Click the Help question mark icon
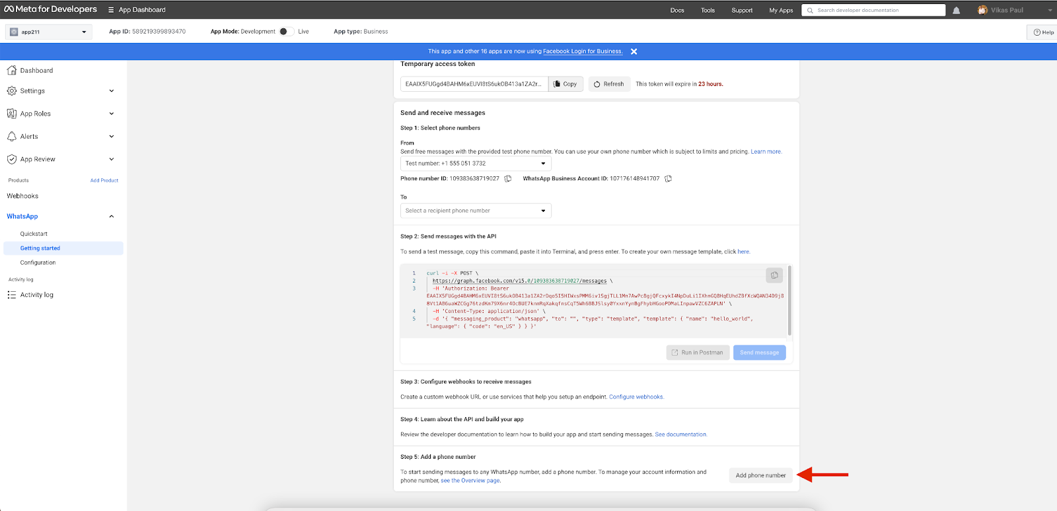The image size is (1057, 511). pyautogui.click(x=1037, y=32)
